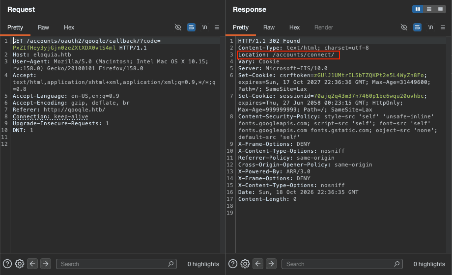Click Request '0 highlights' label
This screenshot has width=452, height=275.
coord(203,264)
